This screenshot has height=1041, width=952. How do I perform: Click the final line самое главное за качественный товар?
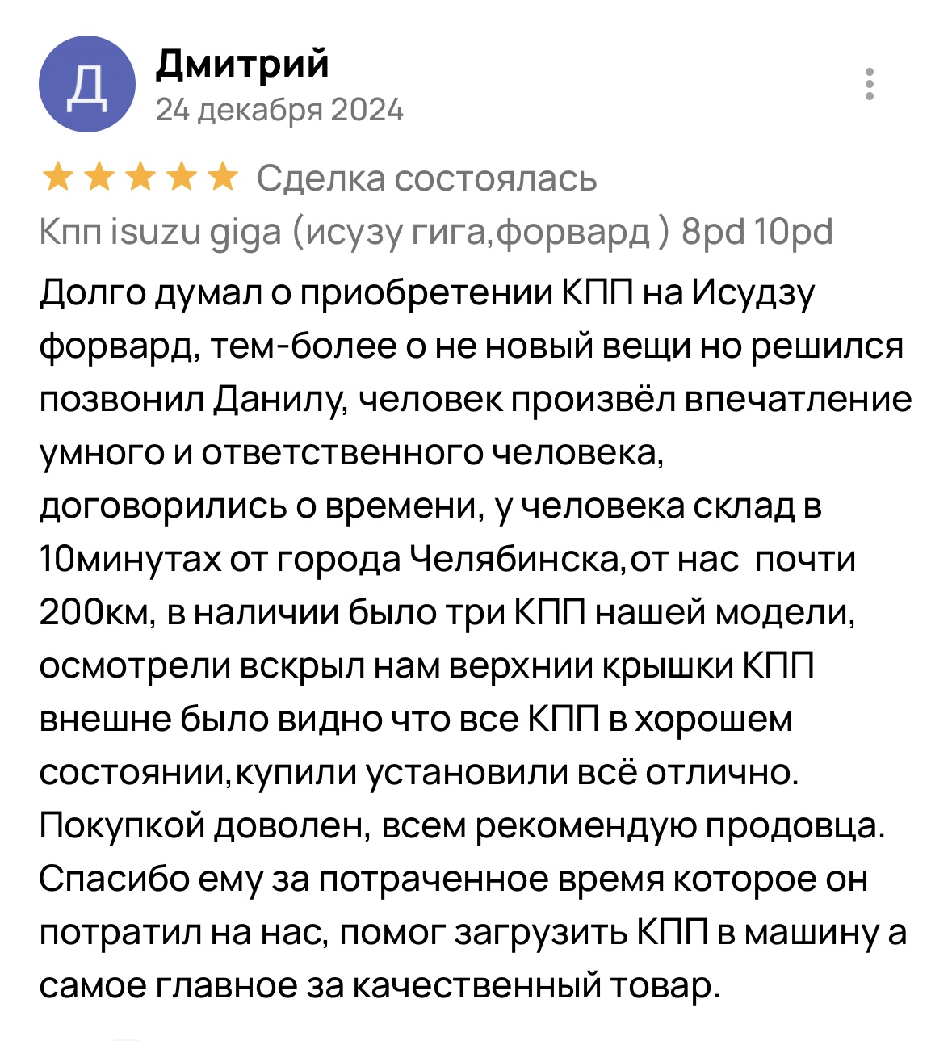[379, 985]
